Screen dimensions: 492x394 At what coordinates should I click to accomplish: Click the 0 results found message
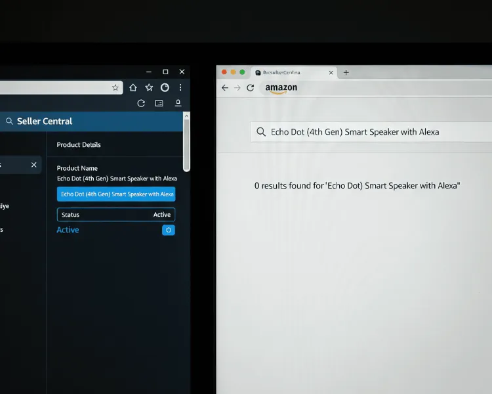click(x=357, y=186)
